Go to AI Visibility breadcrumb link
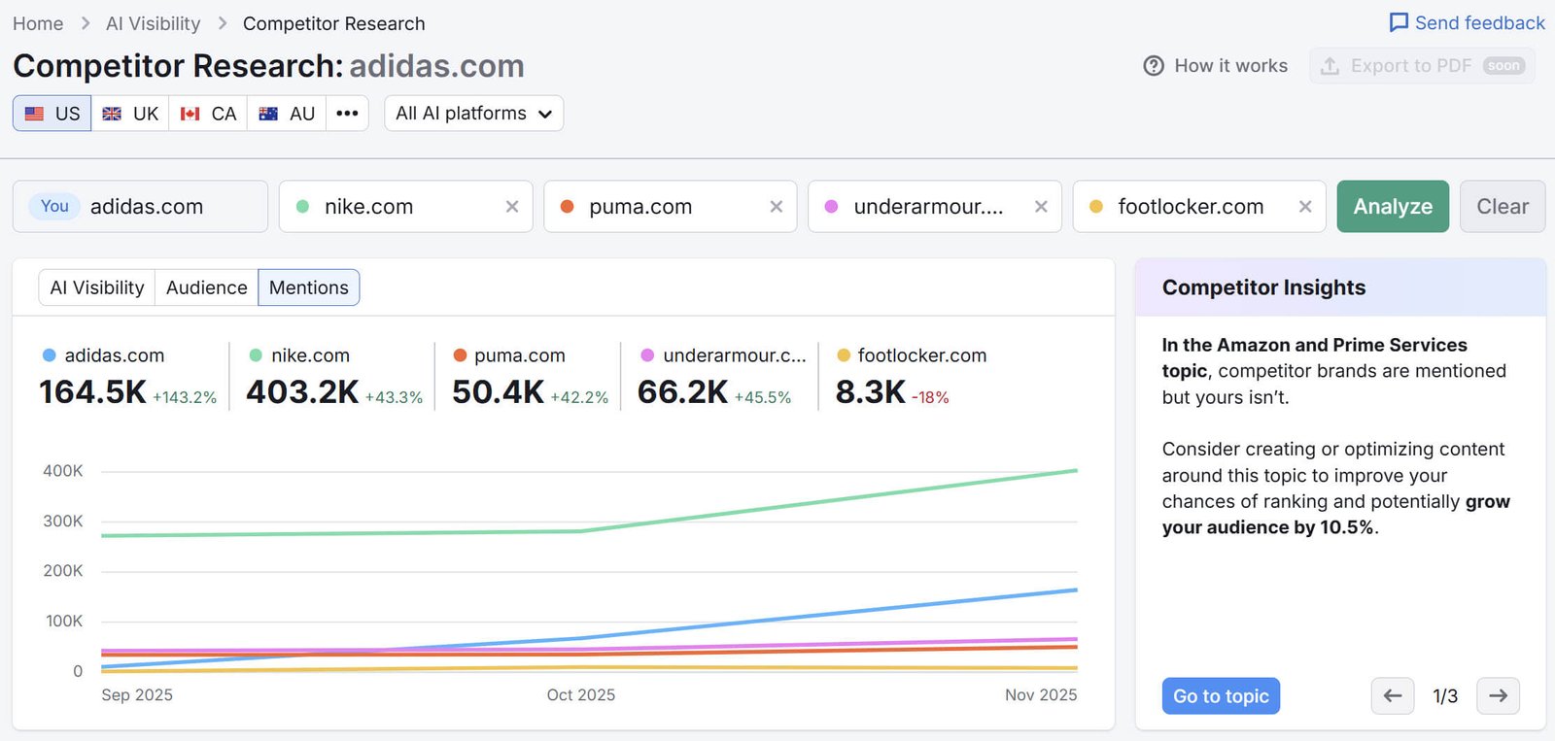The width and height of the screenshot is (1555, 741). 153,23
